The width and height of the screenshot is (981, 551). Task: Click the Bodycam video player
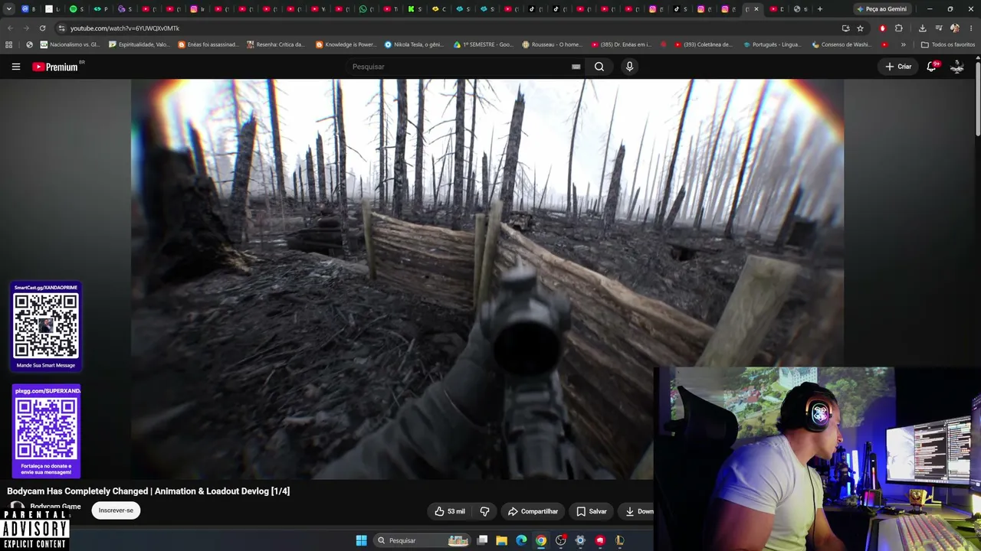[x=487, y=279]
